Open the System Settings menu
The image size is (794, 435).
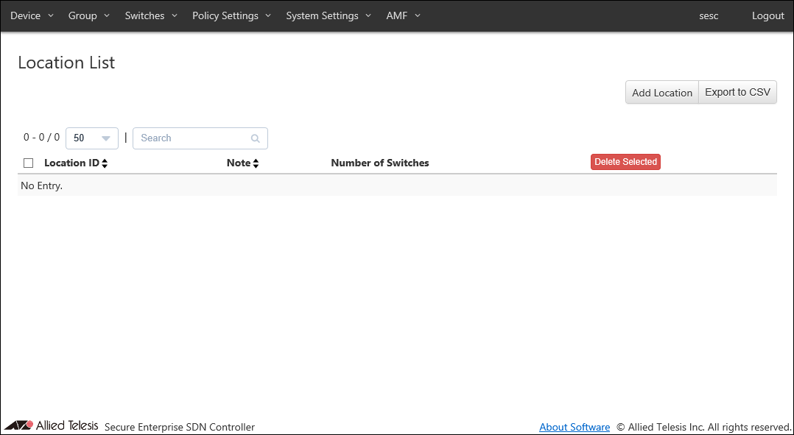click(329, 15)
